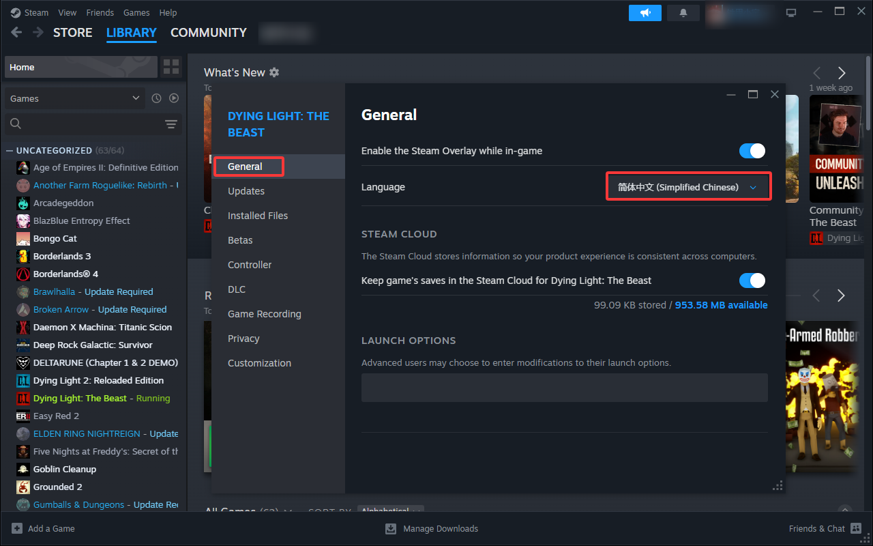Open the notifications bell
Screen dimensions: 873x546
(x=683, y=13)
